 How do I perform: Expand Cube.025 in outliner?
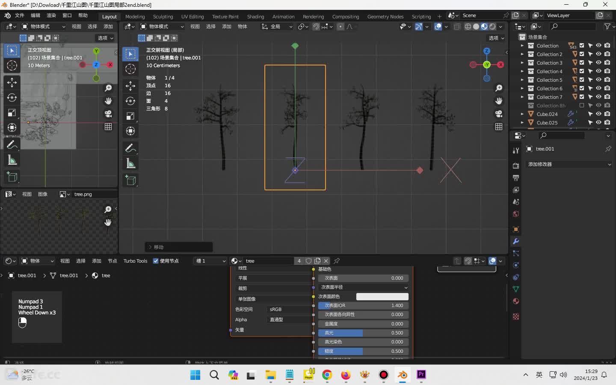522,123
